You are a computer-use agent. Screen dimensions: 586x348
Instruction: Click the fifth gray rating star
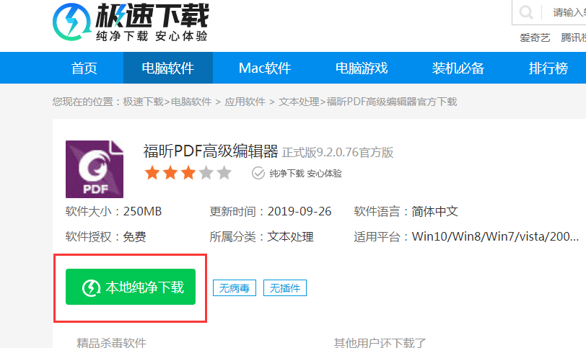(x=224, y=173)
